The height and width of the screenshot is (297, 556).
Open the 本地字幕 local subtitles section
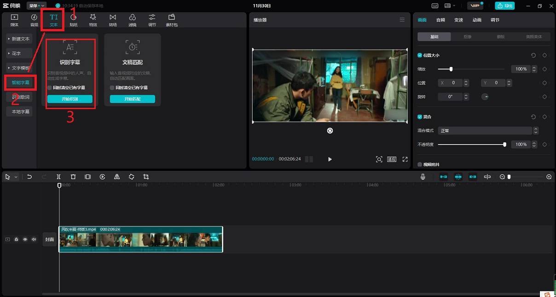pos(19,111)
